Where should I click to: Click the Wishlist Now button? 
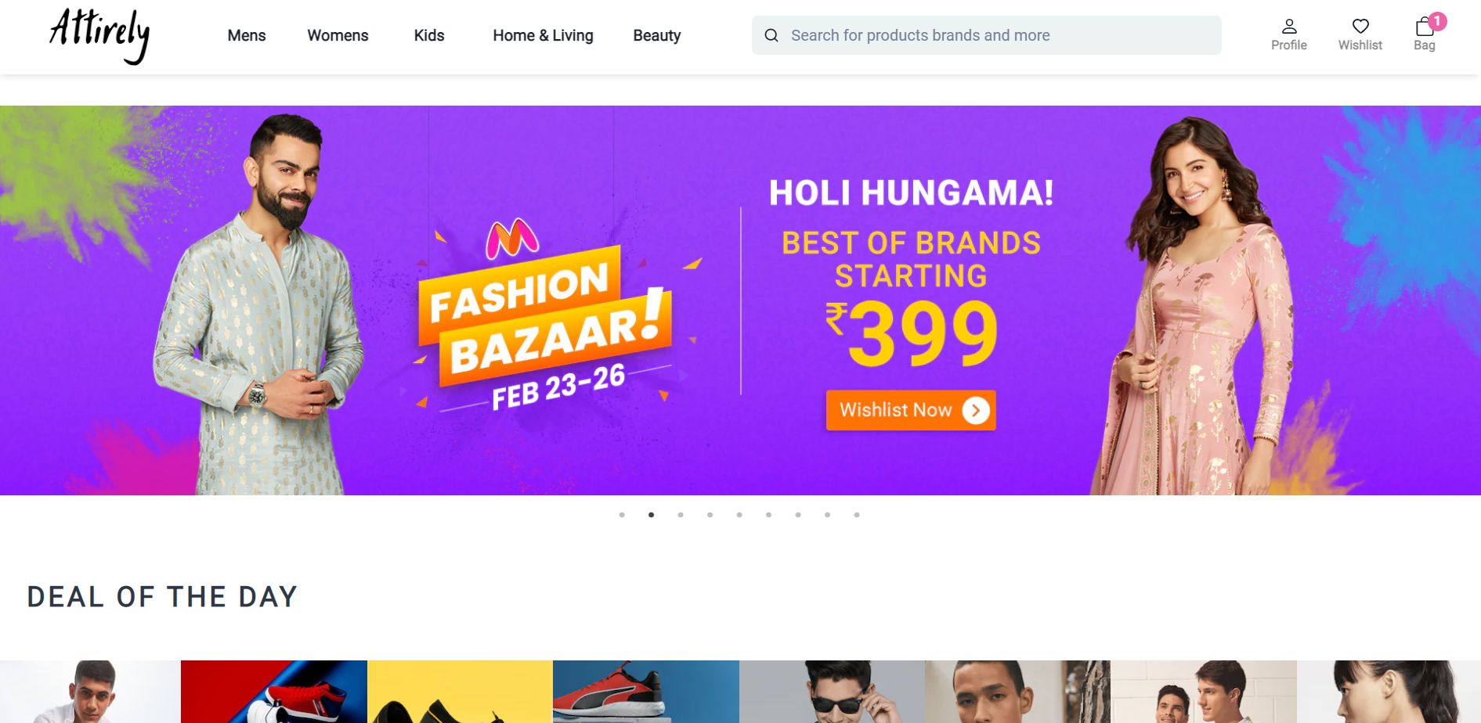[911, 410]
